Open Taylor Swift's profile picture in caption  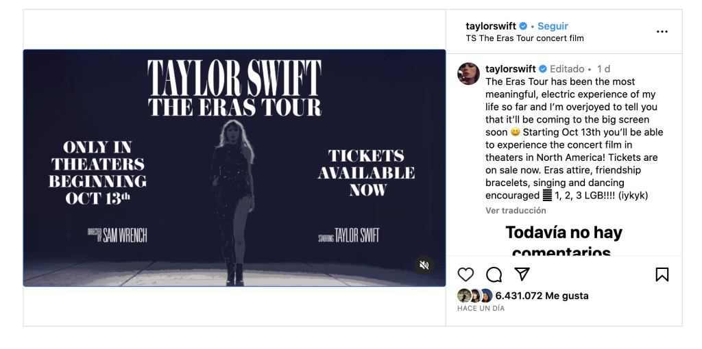pyautogui.click(x=469, y=73)
